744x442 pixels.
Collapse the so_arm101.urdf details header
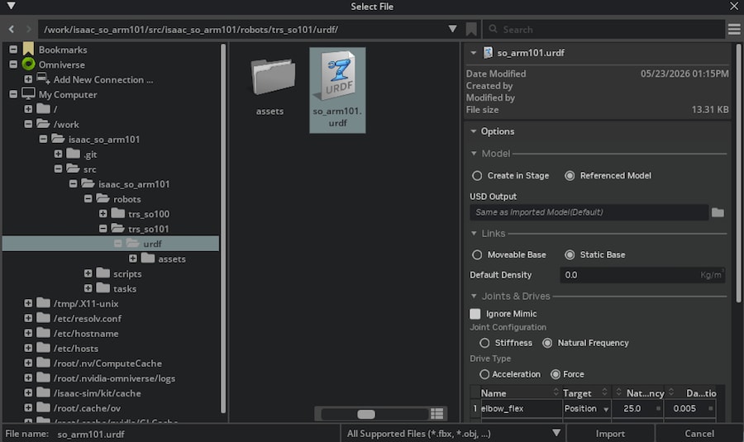(x=473, y=53)
